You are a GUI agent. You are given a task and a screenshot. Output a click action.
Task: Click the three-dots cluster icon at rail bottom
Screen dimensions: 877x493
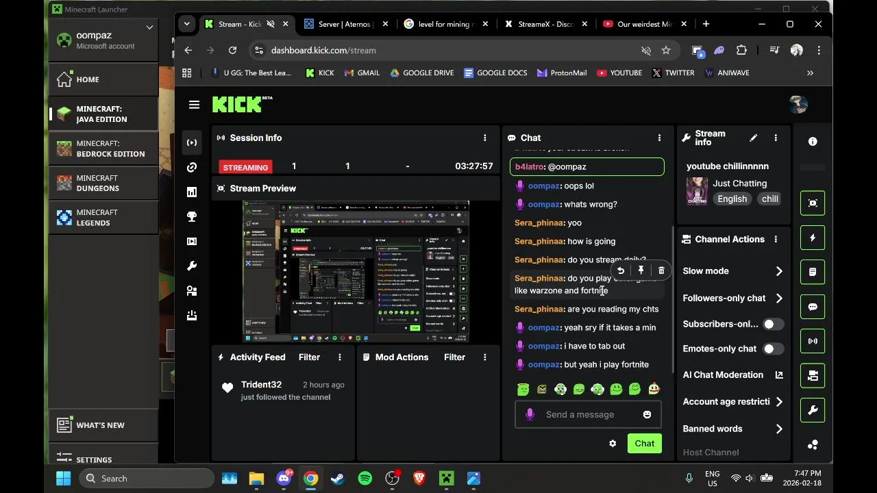[x=813, y=444]
